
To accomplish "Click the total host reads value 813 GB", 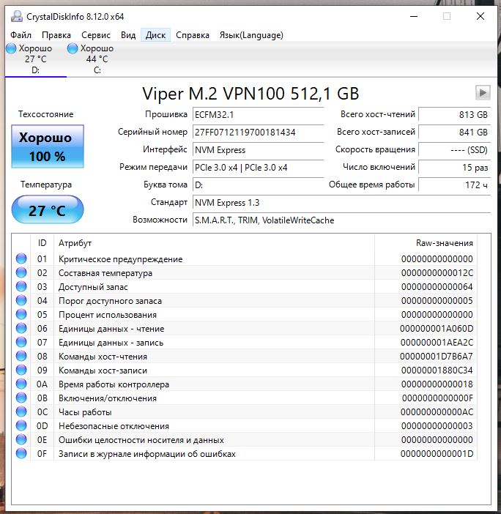I will pyautogui.click(x=454, y=115).
